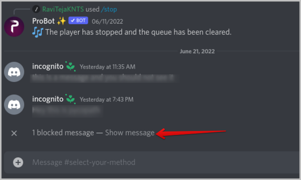Click second incognito user's Discord avatar
301x180 pixels.
[14, 105]
